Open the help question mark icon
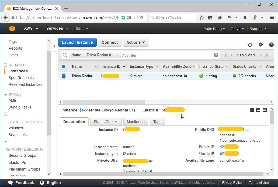 point(271,45)
